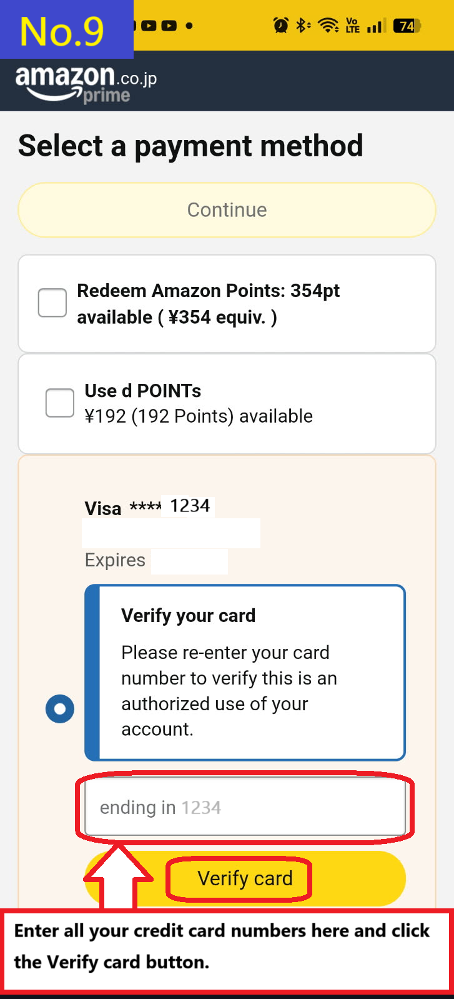The image size is (454, 999).
Task: Tap the Bluetooth status icon
Action: click(x=302, y=25)
